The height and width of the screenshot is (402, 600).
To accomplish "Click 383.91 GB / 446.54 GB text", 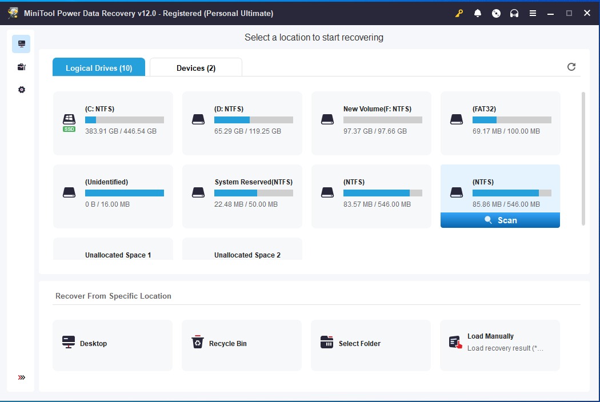I will (121, 131).
